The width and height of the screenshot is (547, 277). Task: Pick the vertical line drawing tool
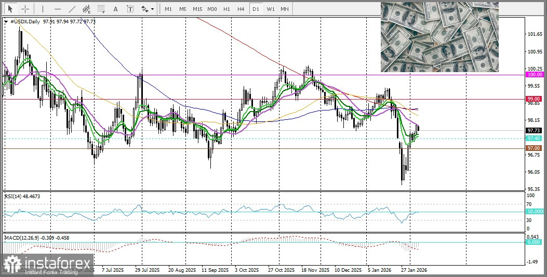[x=43, y=9]
